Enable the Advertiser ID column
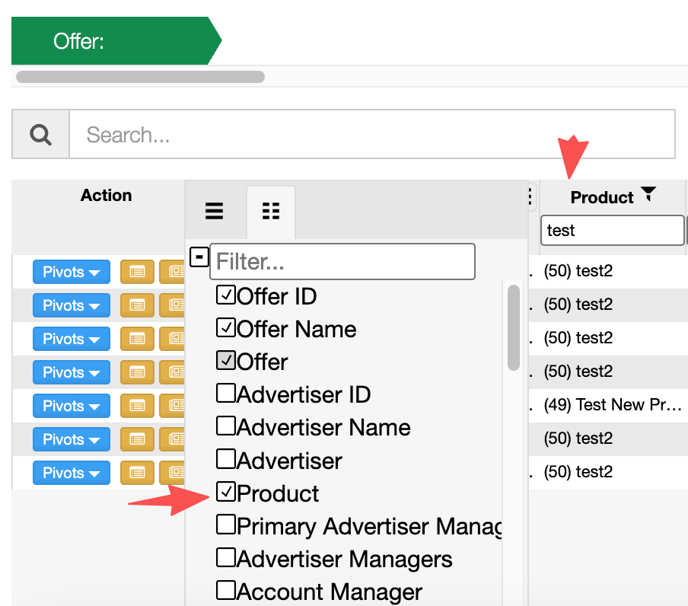This screenshot has width=688, height=606. [x=226, y=393]
